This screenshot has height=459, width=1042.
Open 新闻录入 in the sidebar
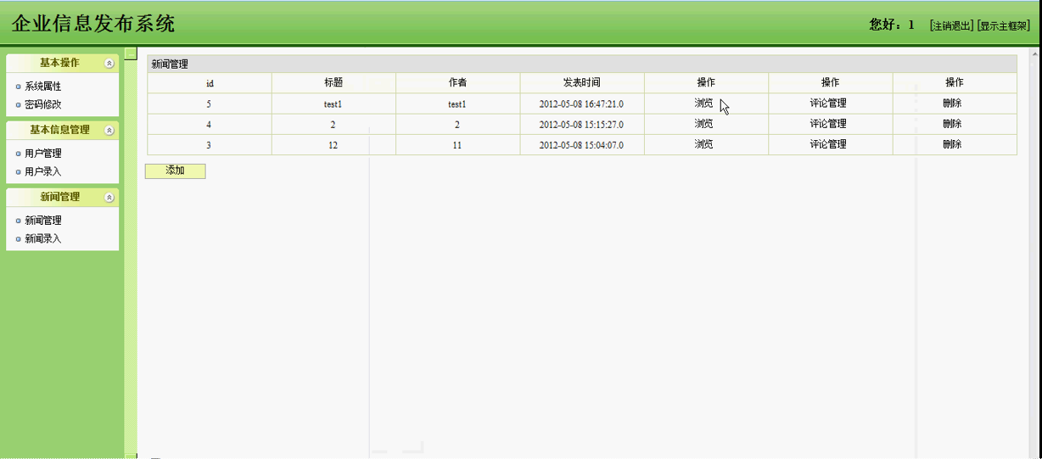pos(43,239)
